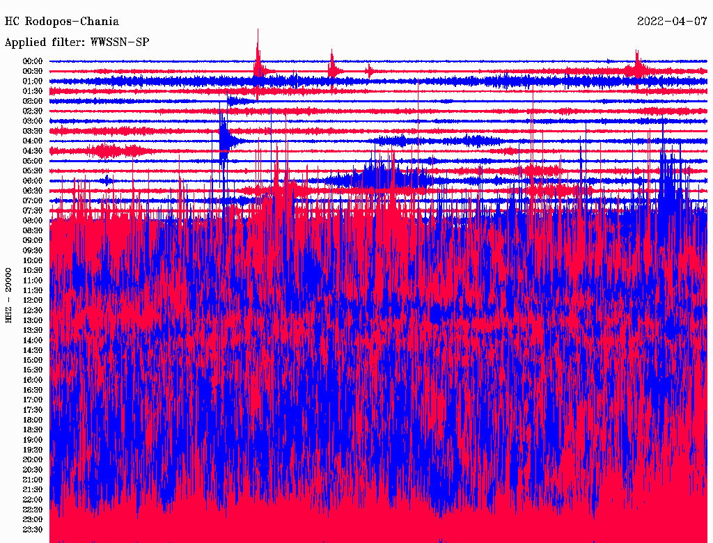Click the 08:30 time row label

[33, 230]
